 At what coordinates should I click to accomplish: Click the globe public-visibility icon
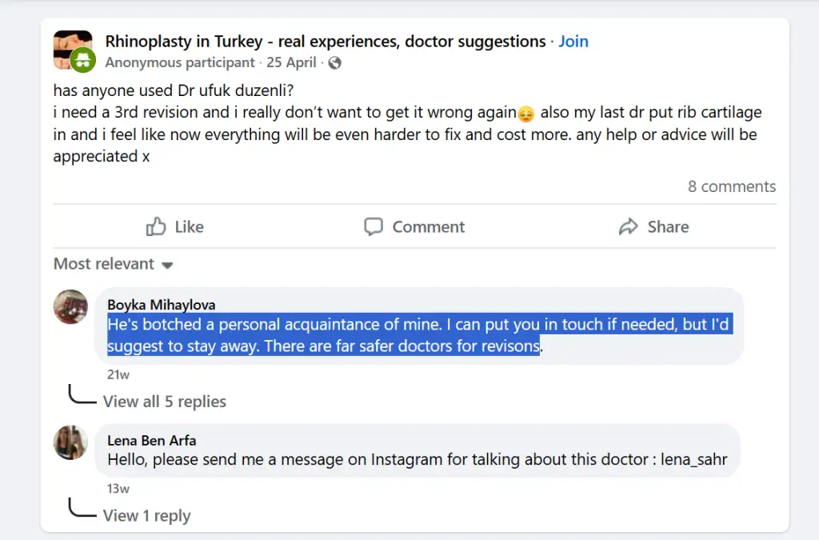tap(335, 62)
